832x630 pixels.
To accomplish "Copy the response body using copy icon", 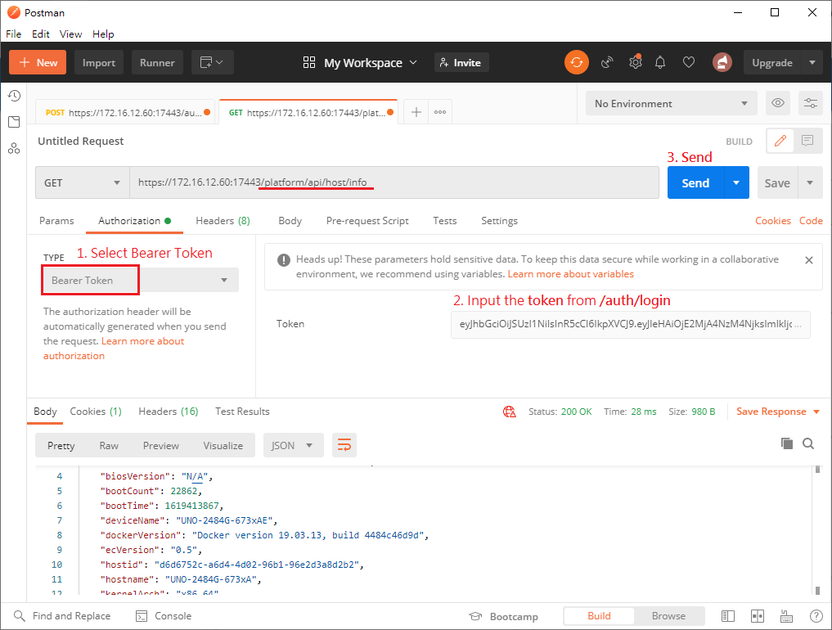I will point(786,442).
